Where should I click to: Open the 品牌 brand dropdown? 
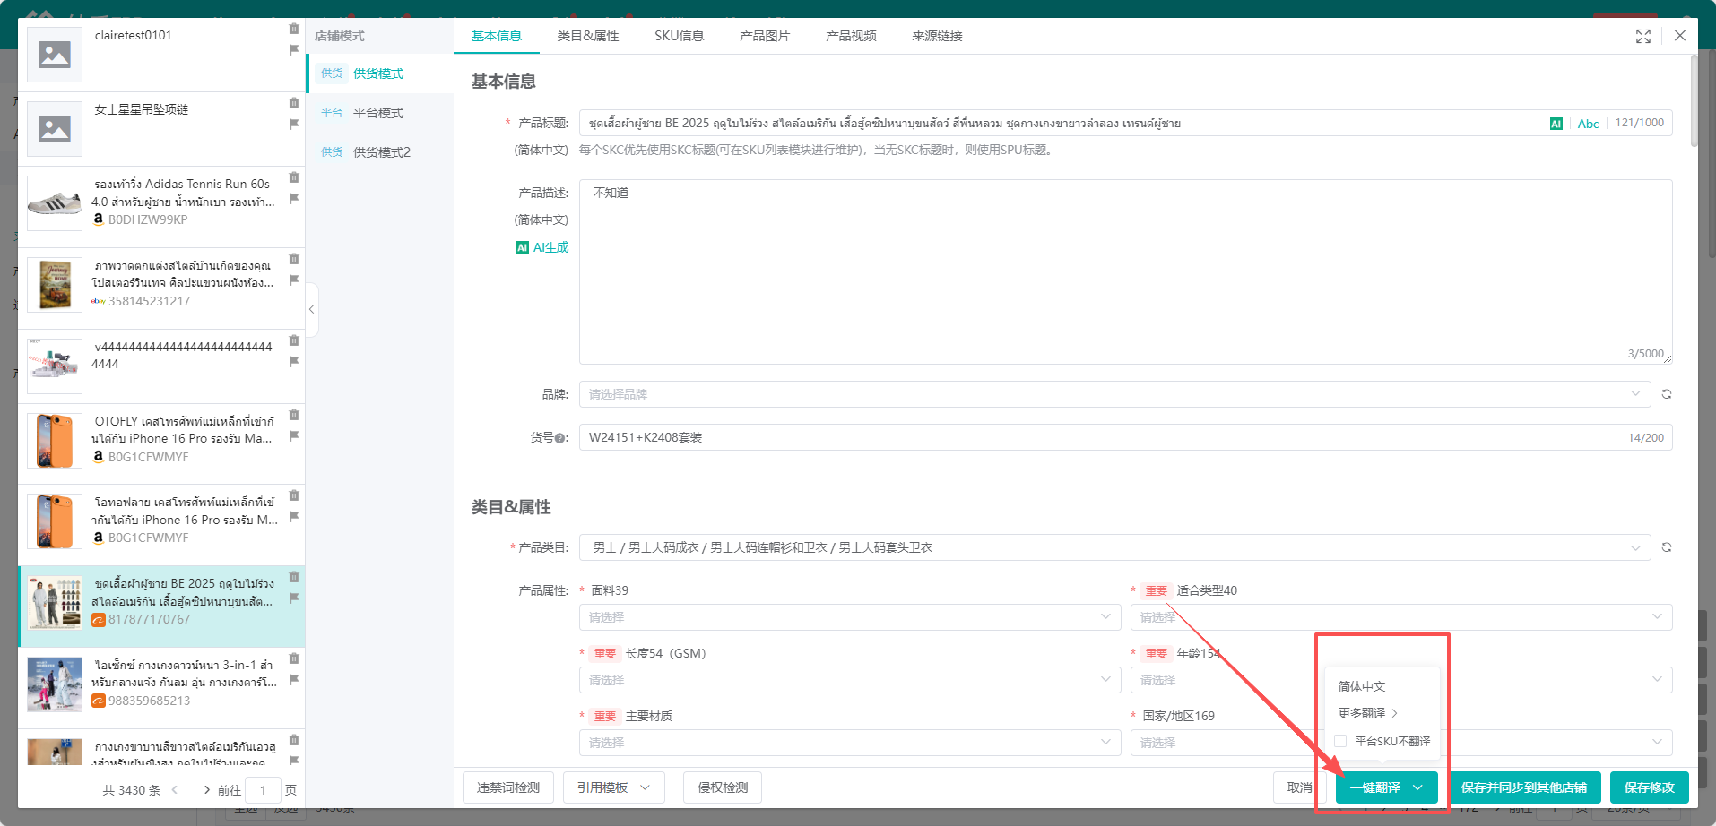pos(1114,394)
